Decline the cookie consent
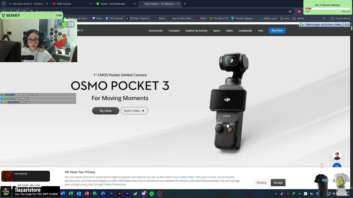The width and height of the screenshot is (353, 198). 261,183
